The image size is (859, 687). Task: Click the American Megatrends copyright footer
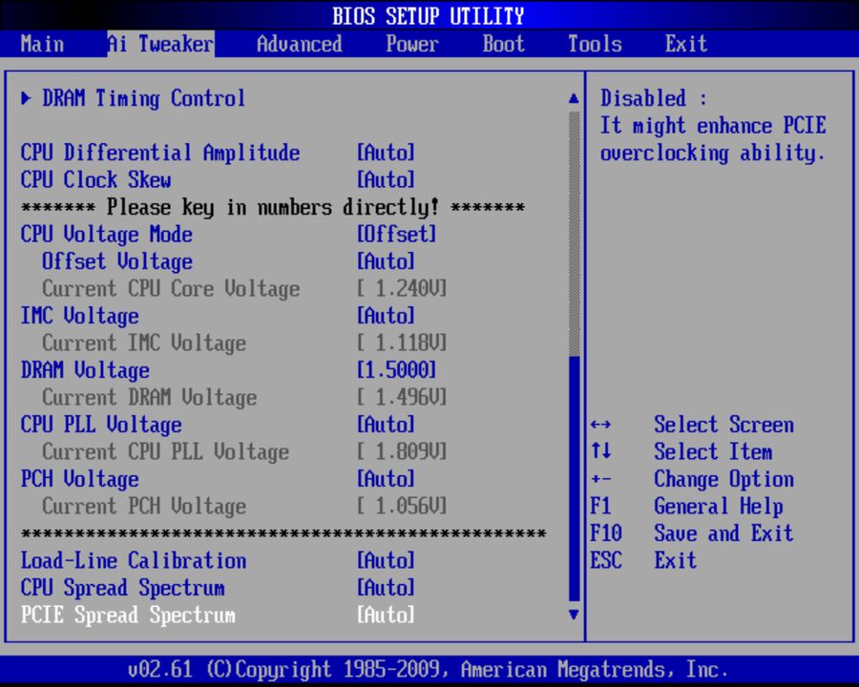pos(428,670)
